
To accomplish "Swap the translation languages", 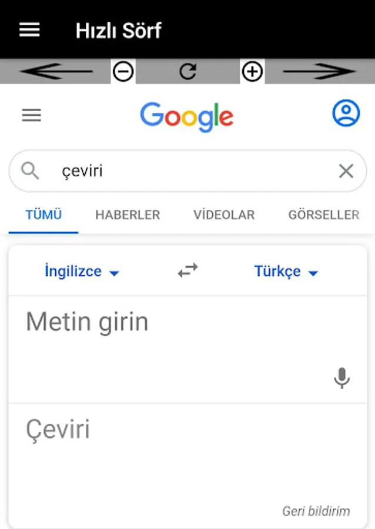I will (187, 271).
